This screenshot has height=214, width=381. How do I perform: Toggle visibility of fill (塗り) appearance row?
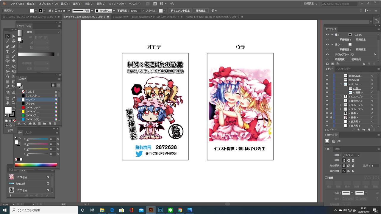point(327,45)
